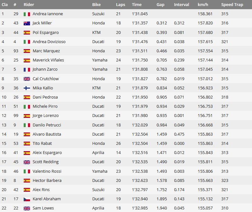Open rider name Jorge Lorenzo
252x212 pixels.
[x=45, y=116]
